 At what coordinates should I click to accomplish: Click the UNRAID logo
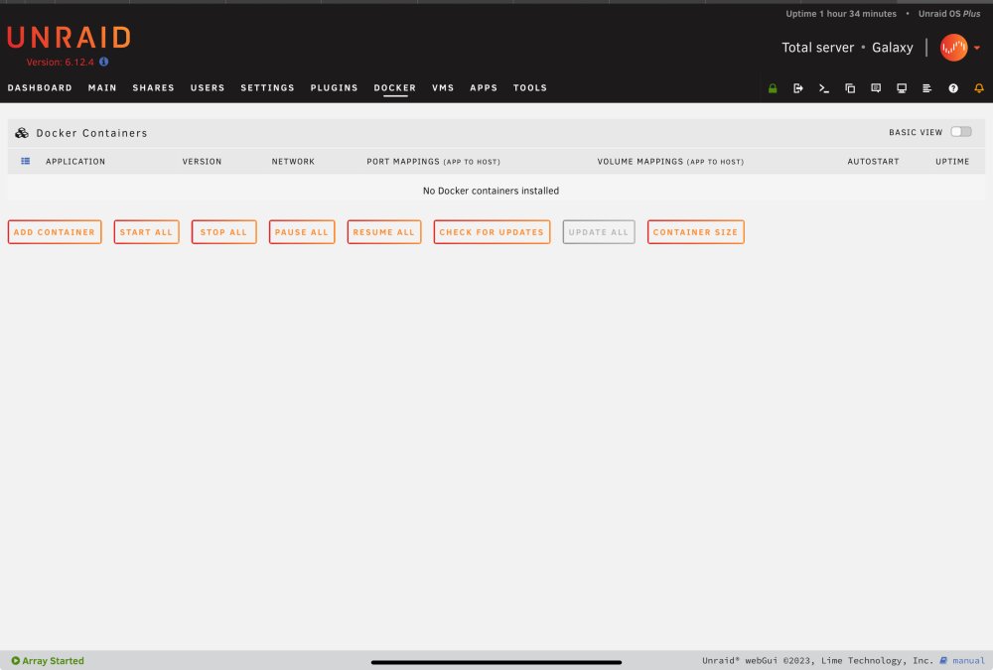pyautogui.click(x=70, y=38)
